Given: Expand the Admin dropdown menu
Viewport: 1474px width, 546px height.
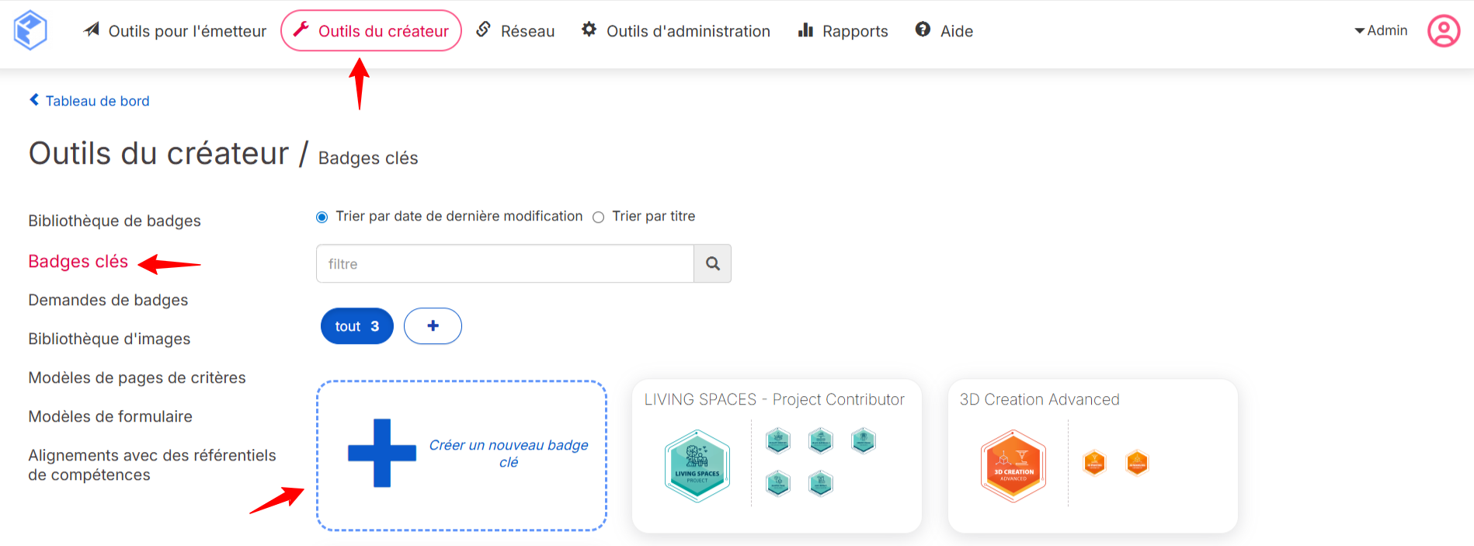Looking at the screenshot, I should coord(1381,30).
